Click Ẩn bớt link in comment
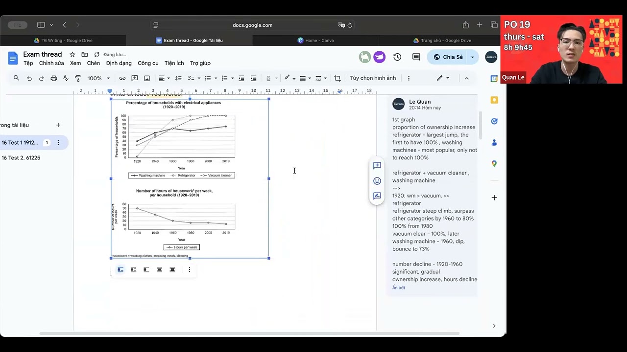This screenshot has width=627, height=352. tap(399, 287)
